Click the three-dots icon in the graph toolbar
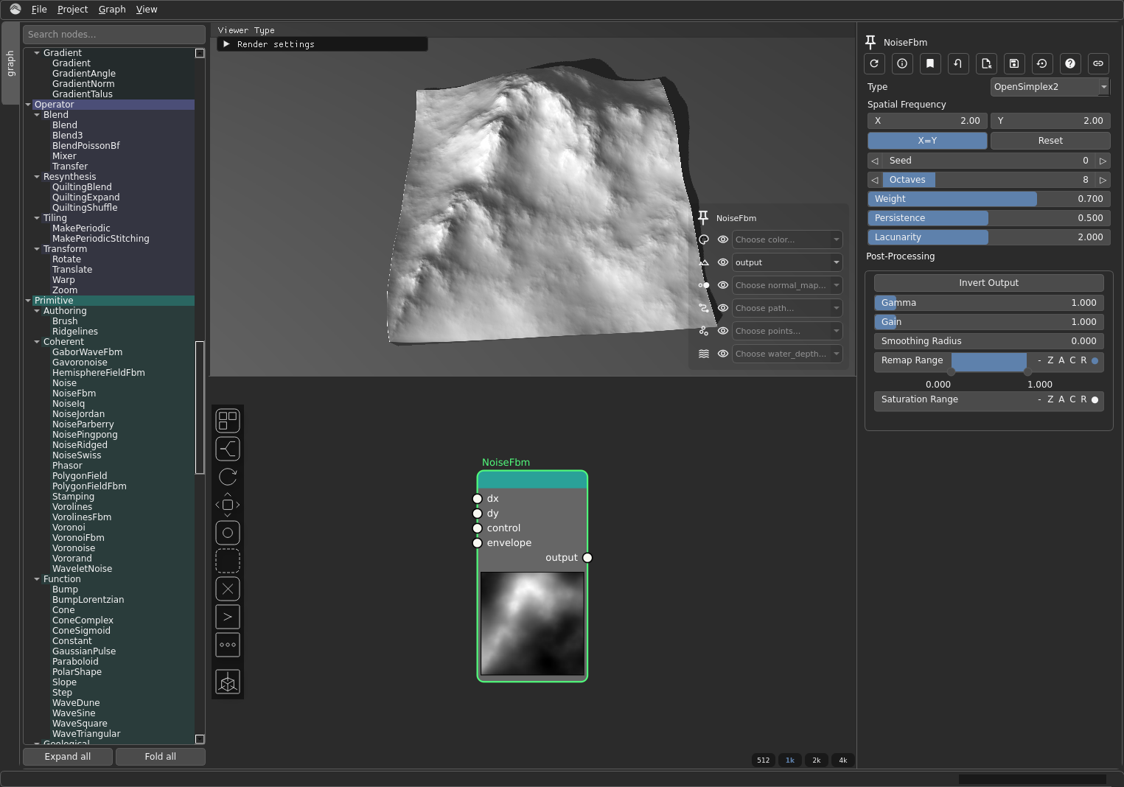Viewport: 1124px width, 787px height. [228, 645]
